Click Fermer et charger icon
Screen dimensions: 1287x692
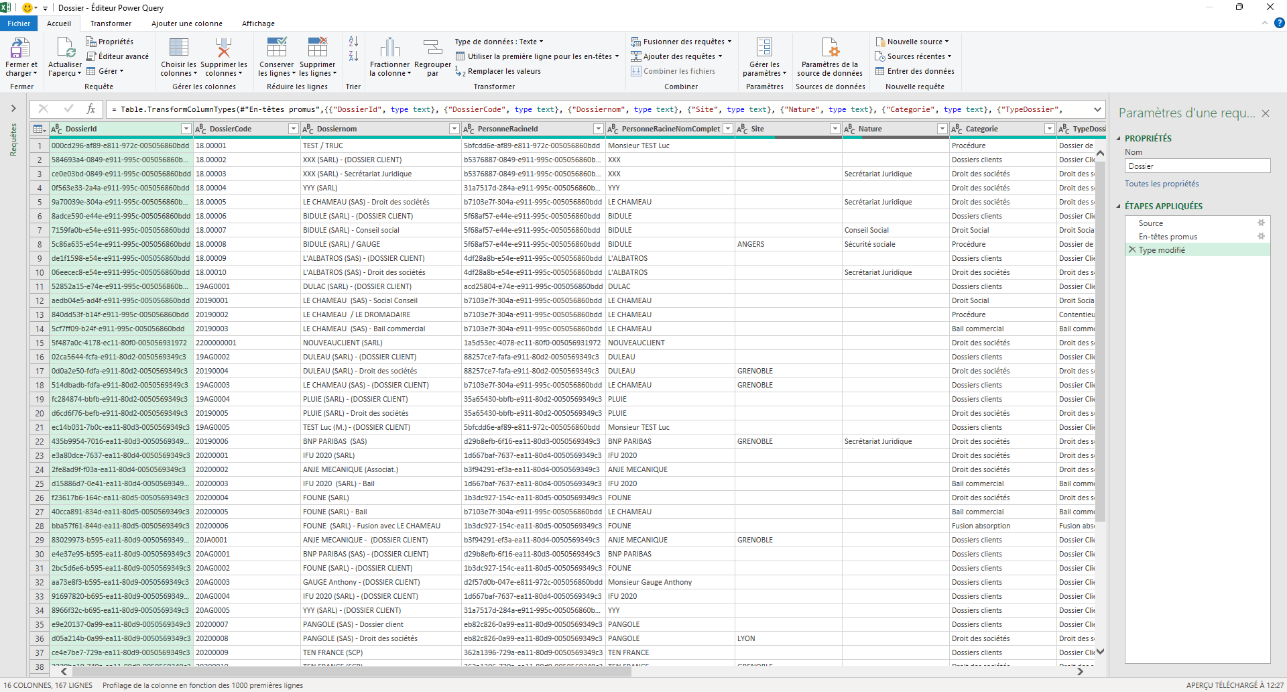pos(20,48)
